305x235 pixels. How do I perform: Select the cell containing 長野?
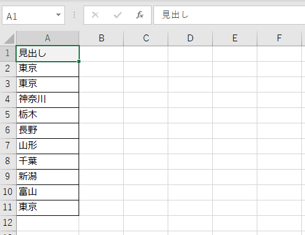(x=48, y=131)
